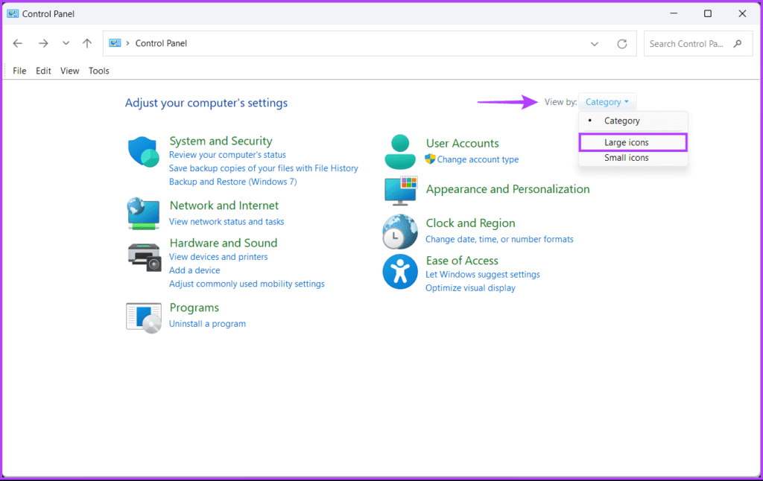Open the Ease of Access icon
This screenshot has width=763, height=481.
(400, 271)
